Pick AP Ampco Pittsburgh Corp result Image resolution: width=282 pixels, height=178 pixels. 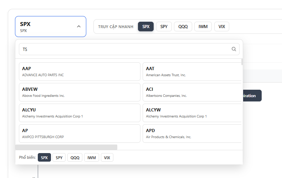click(80, 133)
